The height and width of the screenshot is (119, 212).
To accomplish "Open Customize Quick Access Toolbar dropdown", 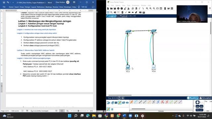I will coord(13,2).
